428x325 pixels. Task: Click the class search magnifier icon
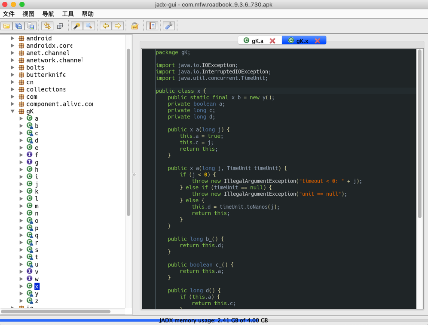(89, 26)
